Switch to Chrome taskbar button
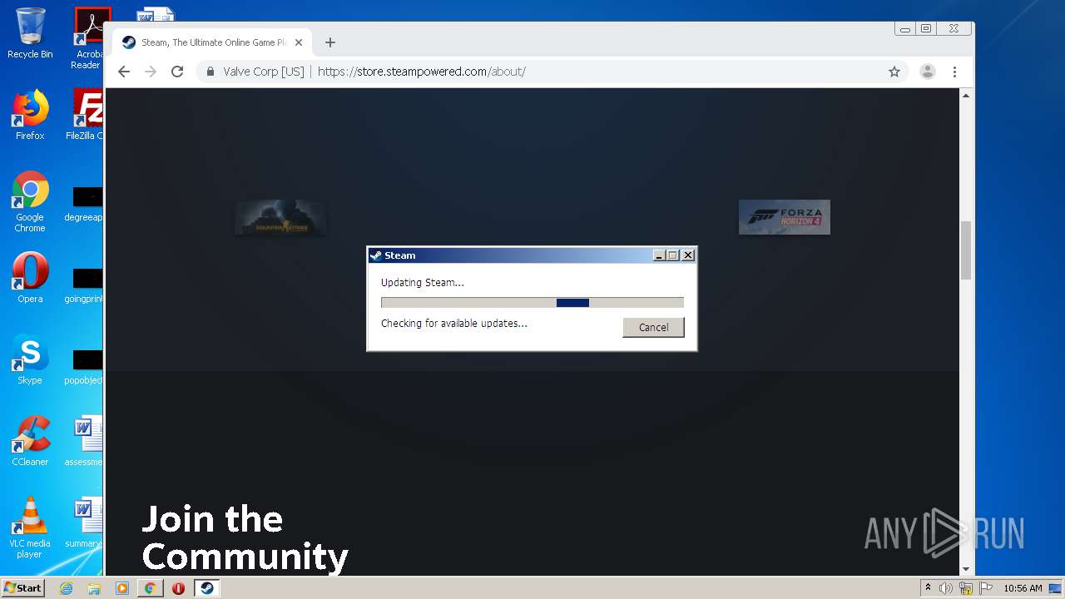Screen dimensions: 1065x599 pyautogui.click(x=150, y=588)
